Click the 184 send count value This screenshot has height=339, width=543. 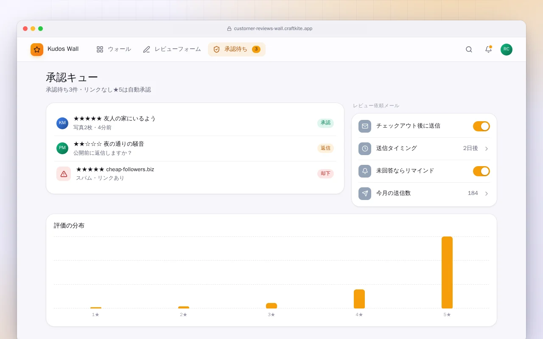pyautogui.click(x=473, y=193)
